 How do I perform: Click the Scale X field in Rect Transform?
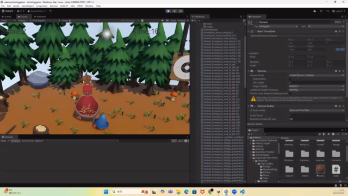pos(299,65)
